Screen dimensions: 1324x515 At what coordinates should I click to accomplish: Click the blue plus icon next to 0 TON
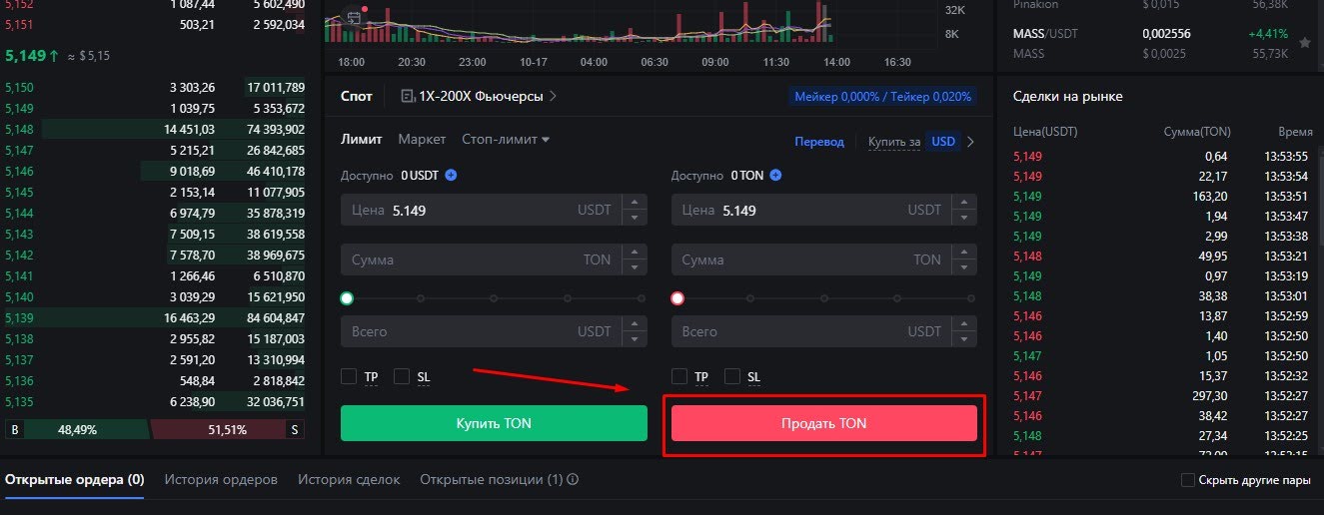775,176
